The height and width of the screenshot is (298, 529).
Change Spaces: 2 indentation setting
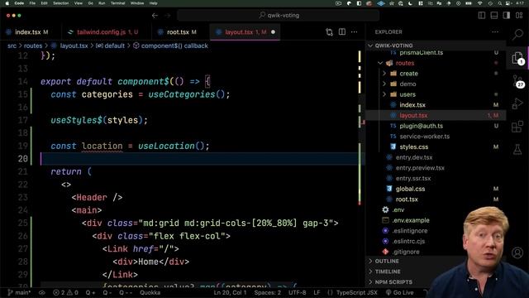pos(268,292)
